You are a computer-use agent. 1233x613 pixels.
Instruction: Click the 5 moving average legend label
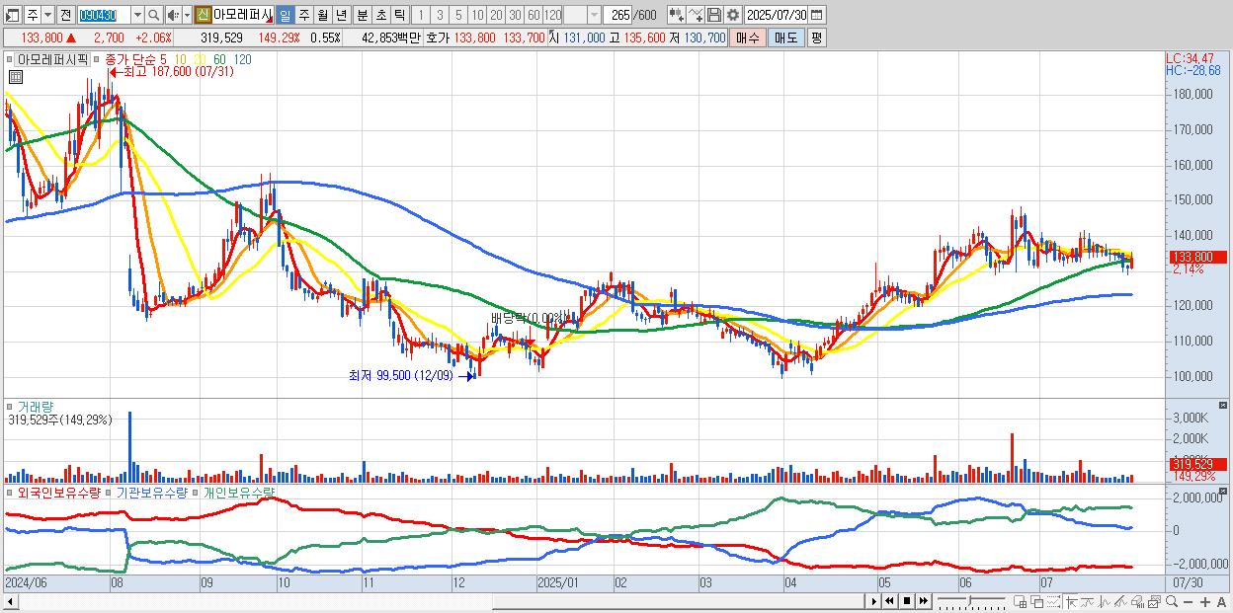[163, 60]
